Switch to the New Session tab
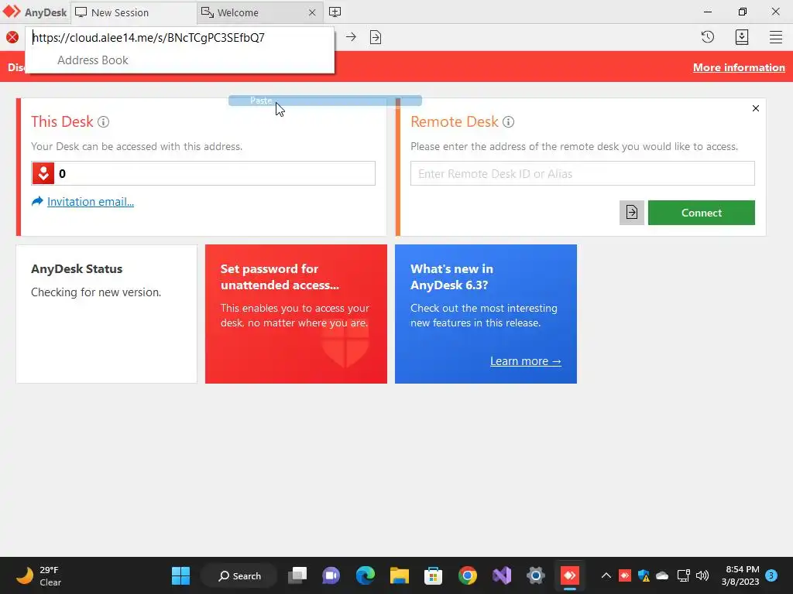793x594 pixels. pos(133,12)
